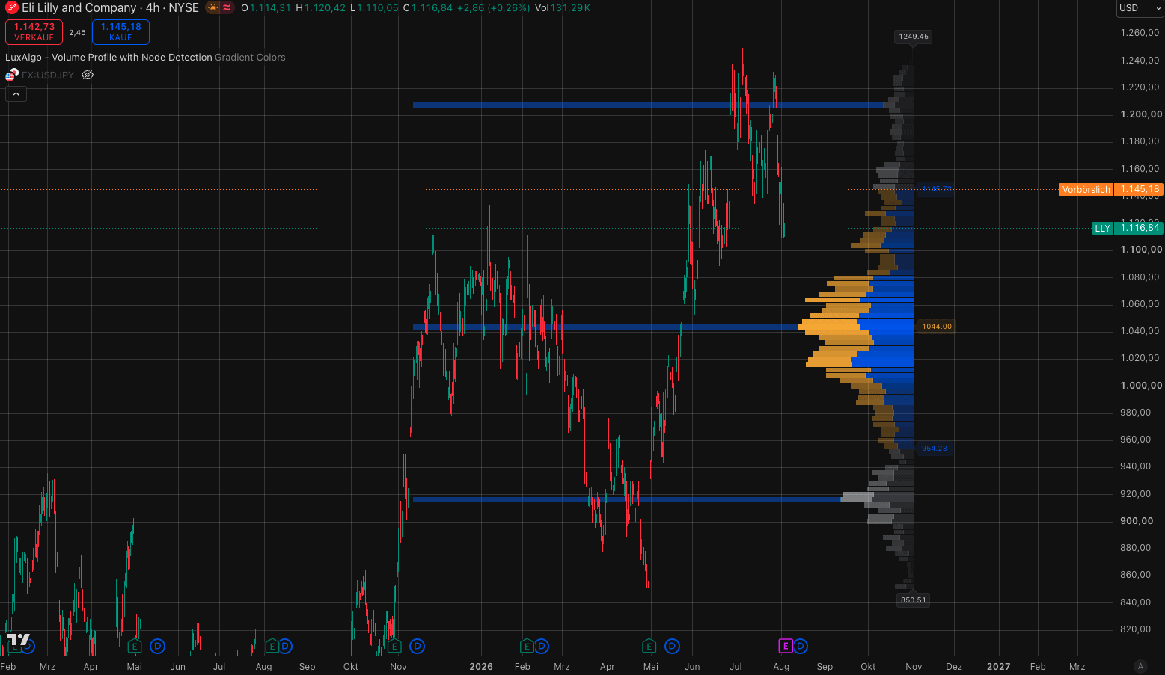The width and height of the screenshot is (1165, 675).
Task: Click the wavy data-status icon beside the sun
Action: (227, 8)
